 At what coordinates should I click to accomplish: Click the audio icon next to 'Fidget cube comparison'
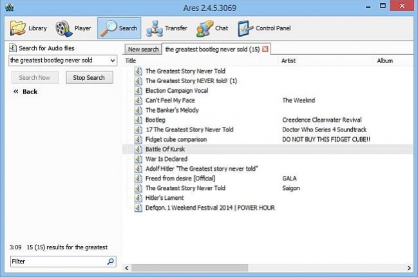point(138,139)
